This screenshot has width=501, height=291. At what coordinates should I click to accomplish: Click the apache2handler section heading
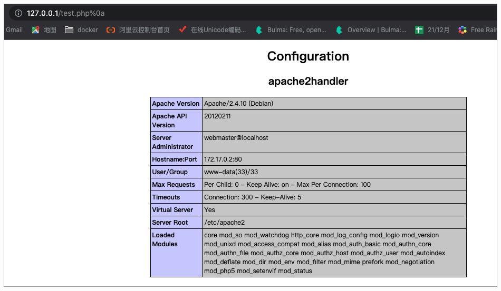(x=308, y=81)
